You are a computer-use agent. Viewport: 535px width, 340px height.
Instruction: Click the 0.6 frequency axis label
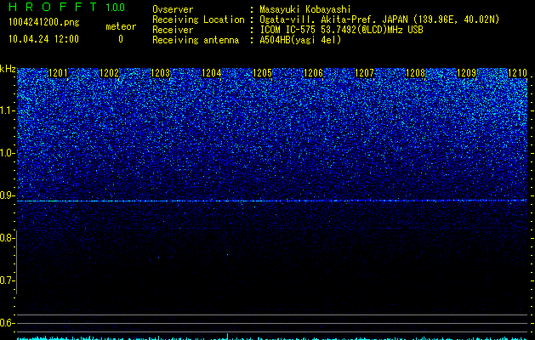coord(7,323)
